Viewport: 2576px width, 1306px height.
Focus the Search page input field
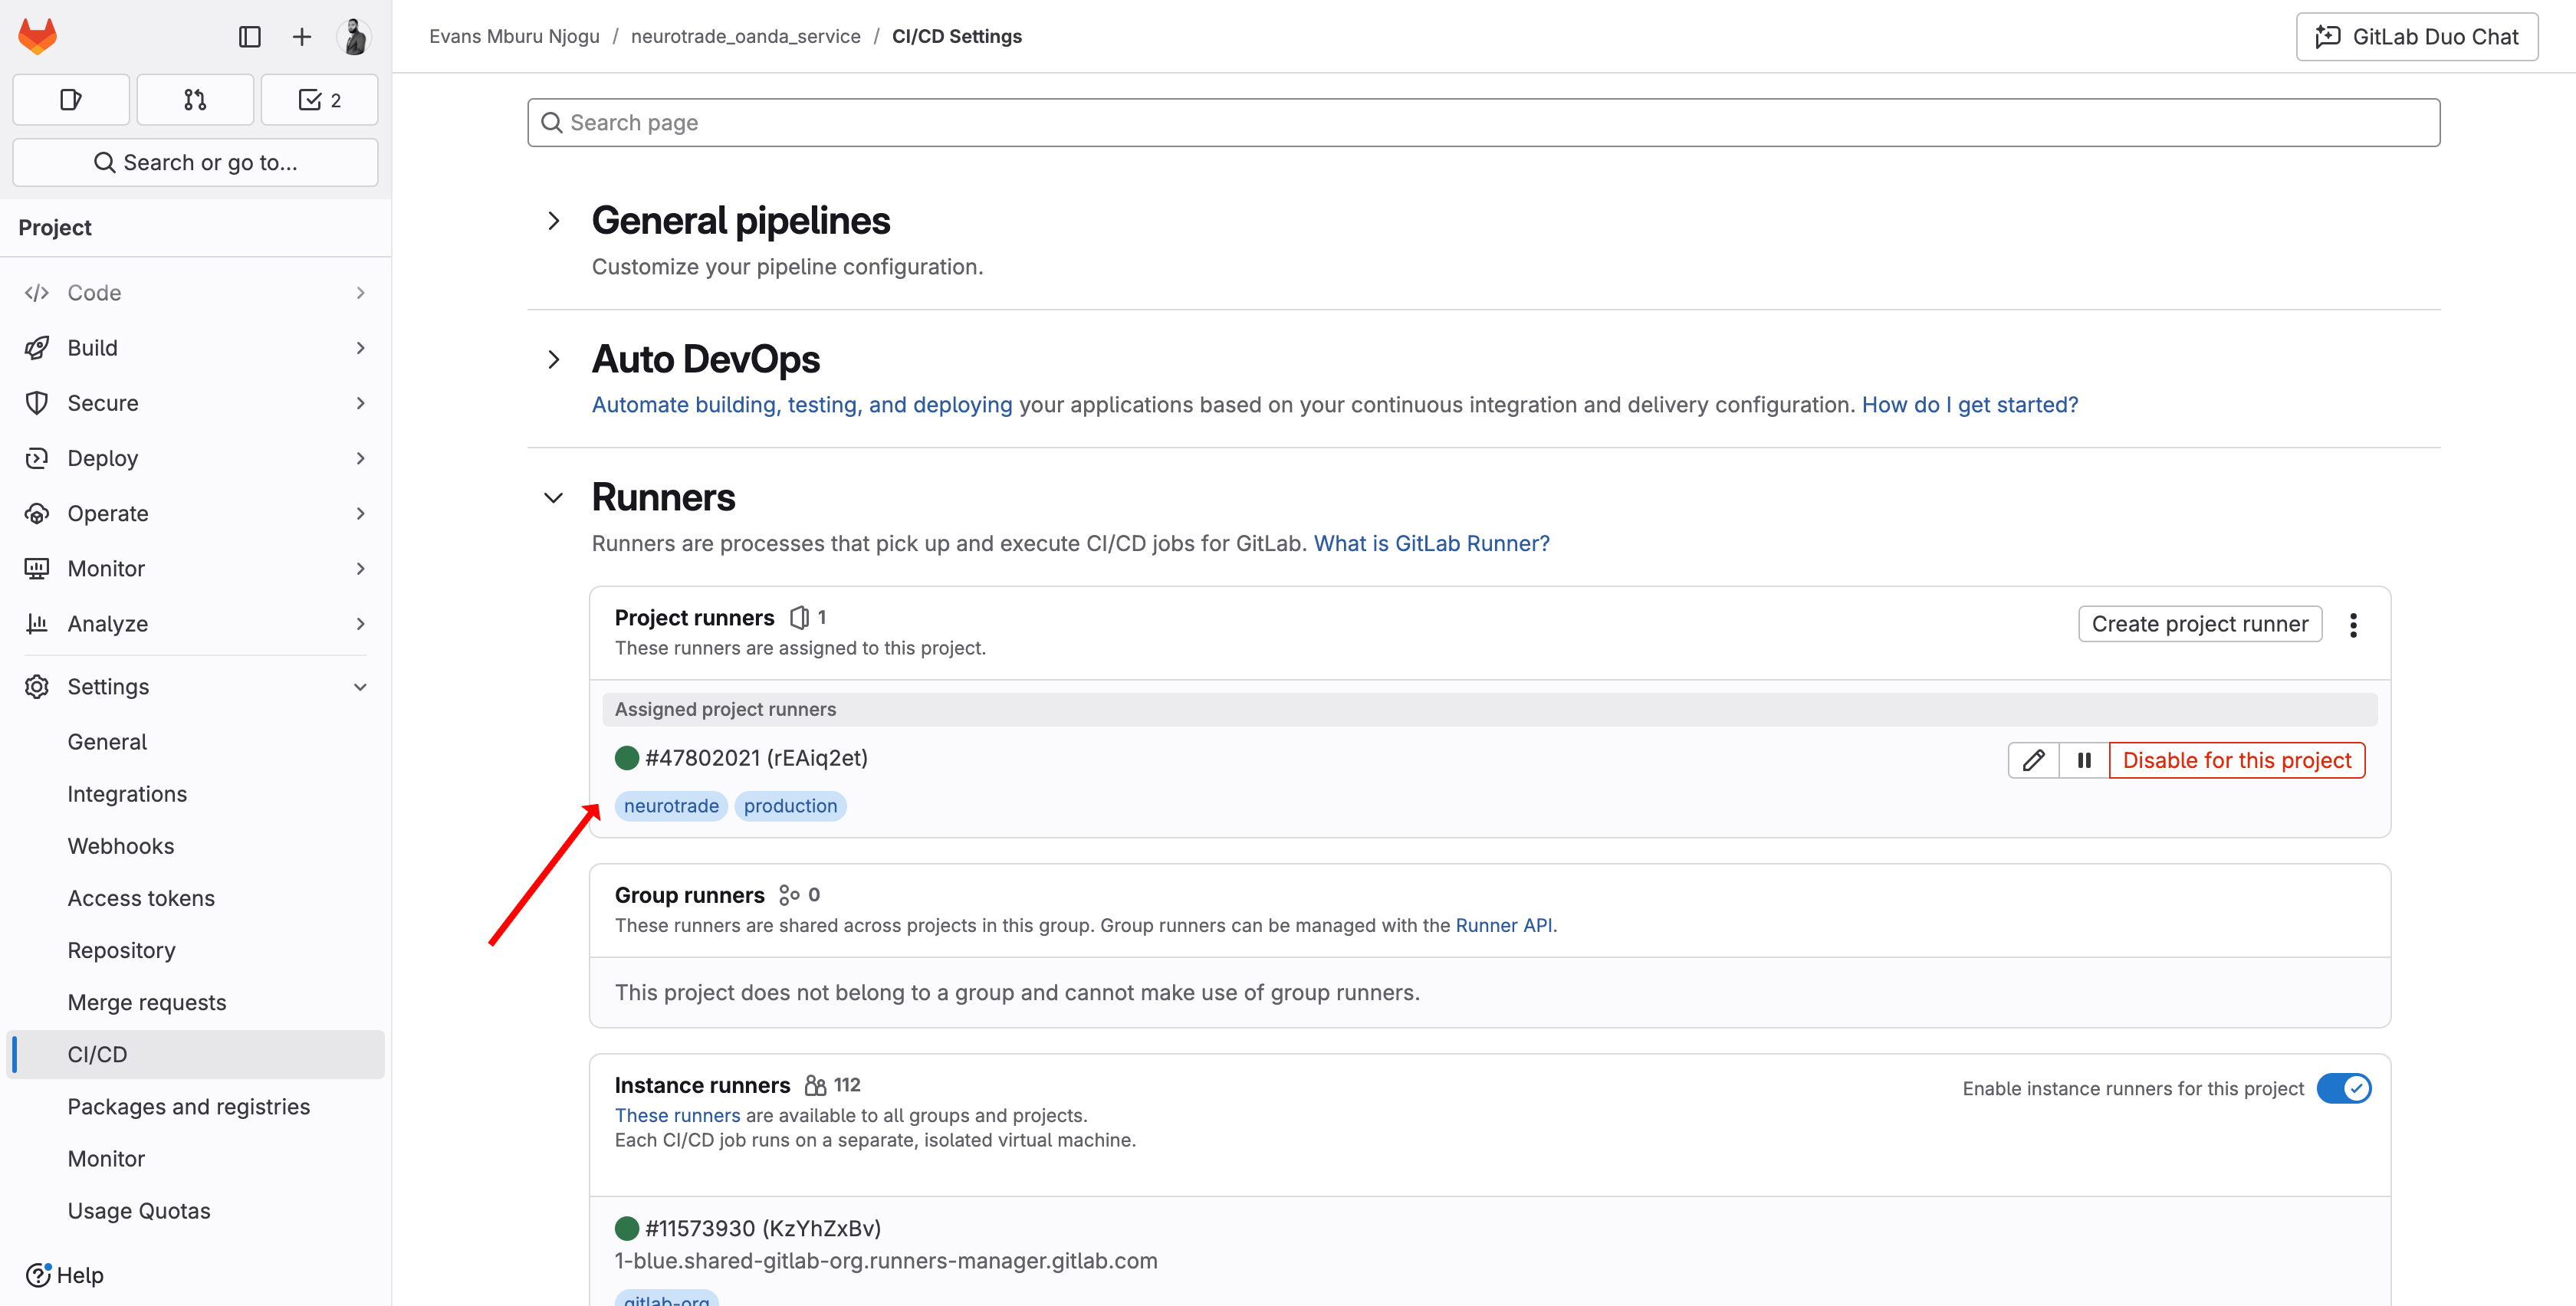(1483, 122)
